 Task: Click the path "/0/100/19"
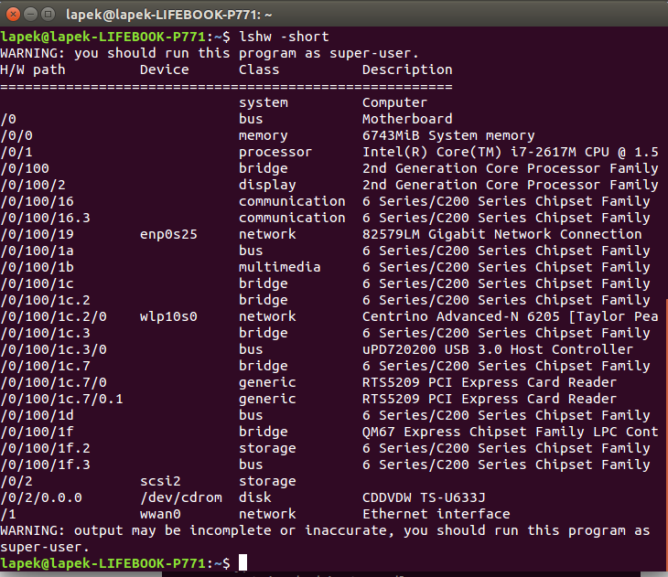(x=38, y=234)
